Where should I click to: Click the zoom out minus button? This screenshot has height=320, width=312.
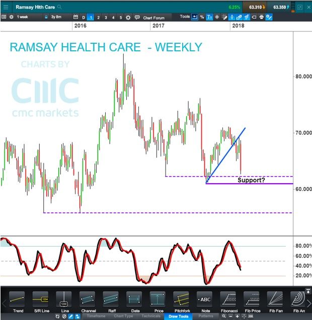230,316
